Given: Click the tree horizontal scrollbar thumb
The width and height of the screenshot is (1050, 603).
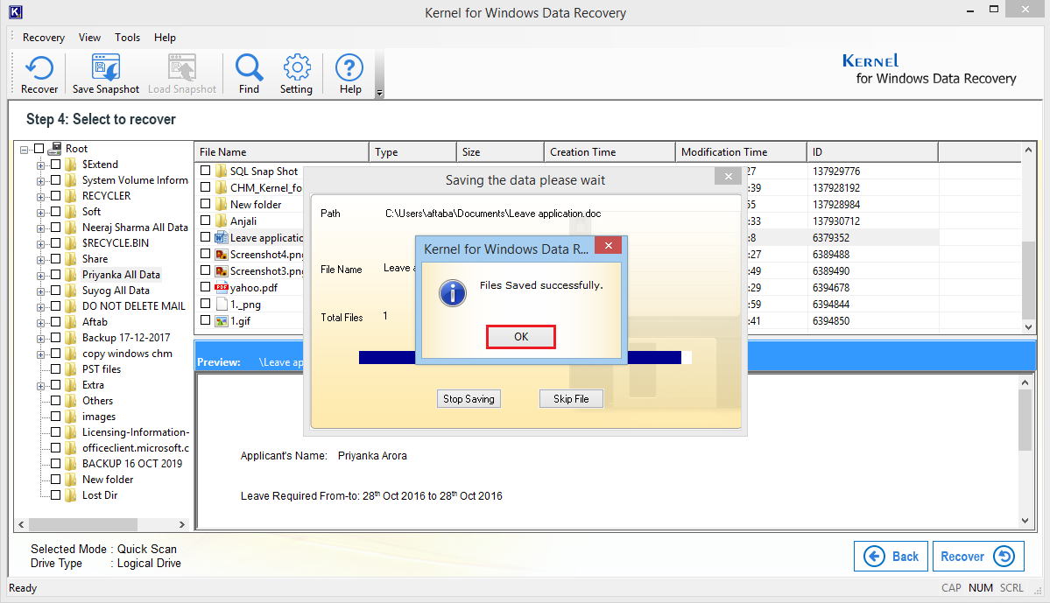Looking at the screenshot, I should [x=83, y=524].
